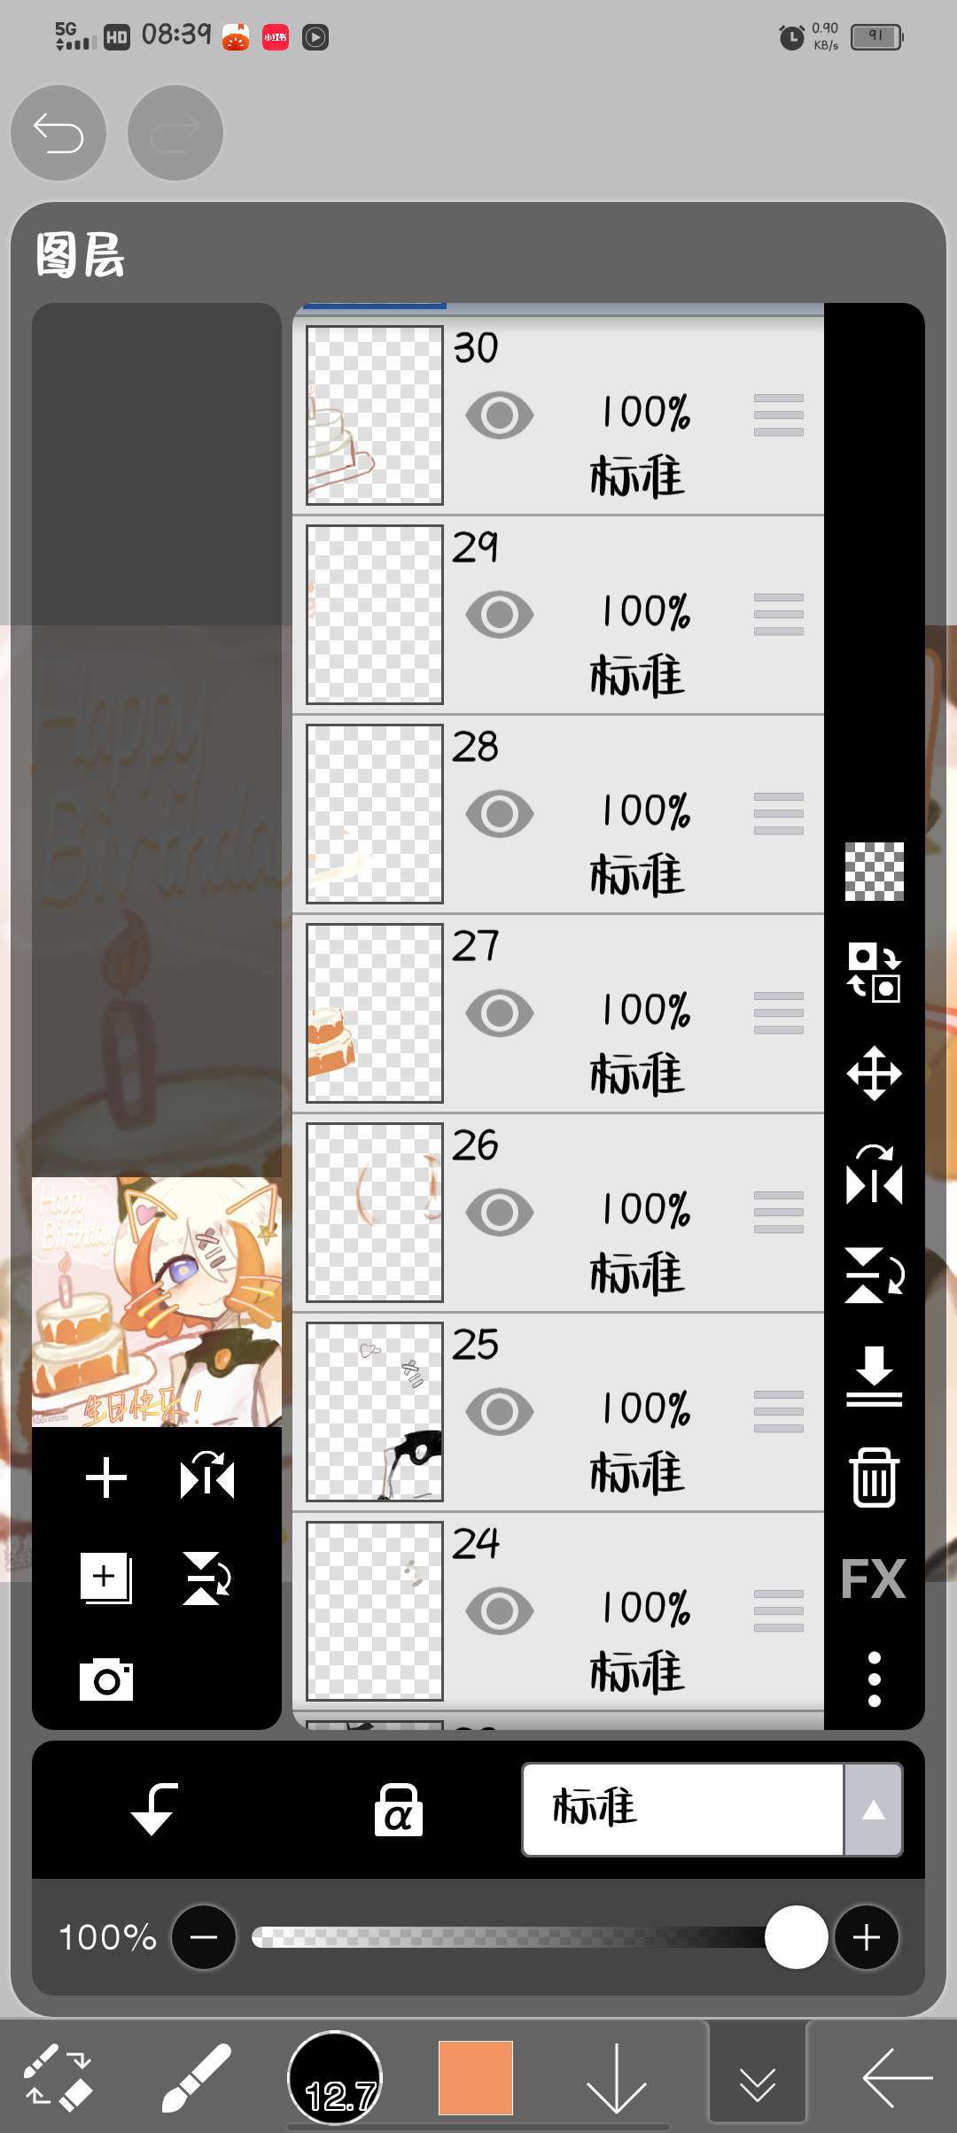Screen dimensions: 957x2133
Task: Tap the alpha lock icon
Action: click(x=398, y=1810)
